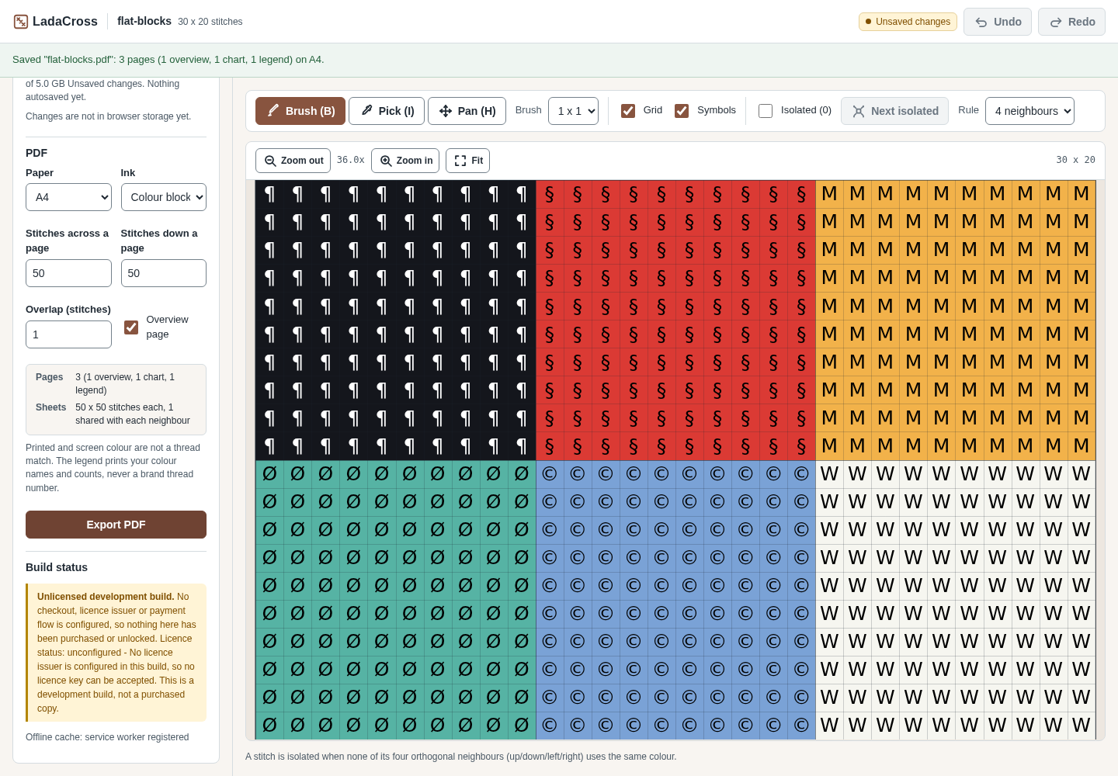1118x776 pixels.
Task: Select the Brush (B) tool
Action: [x=300, y=111]
